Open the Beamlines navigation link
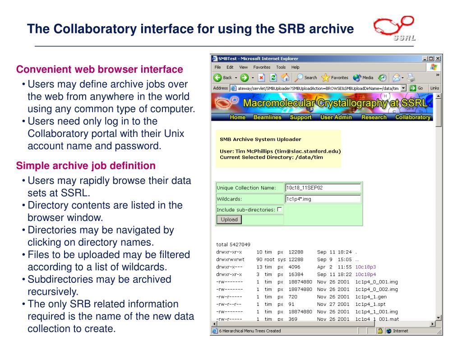 coord(267,117)
